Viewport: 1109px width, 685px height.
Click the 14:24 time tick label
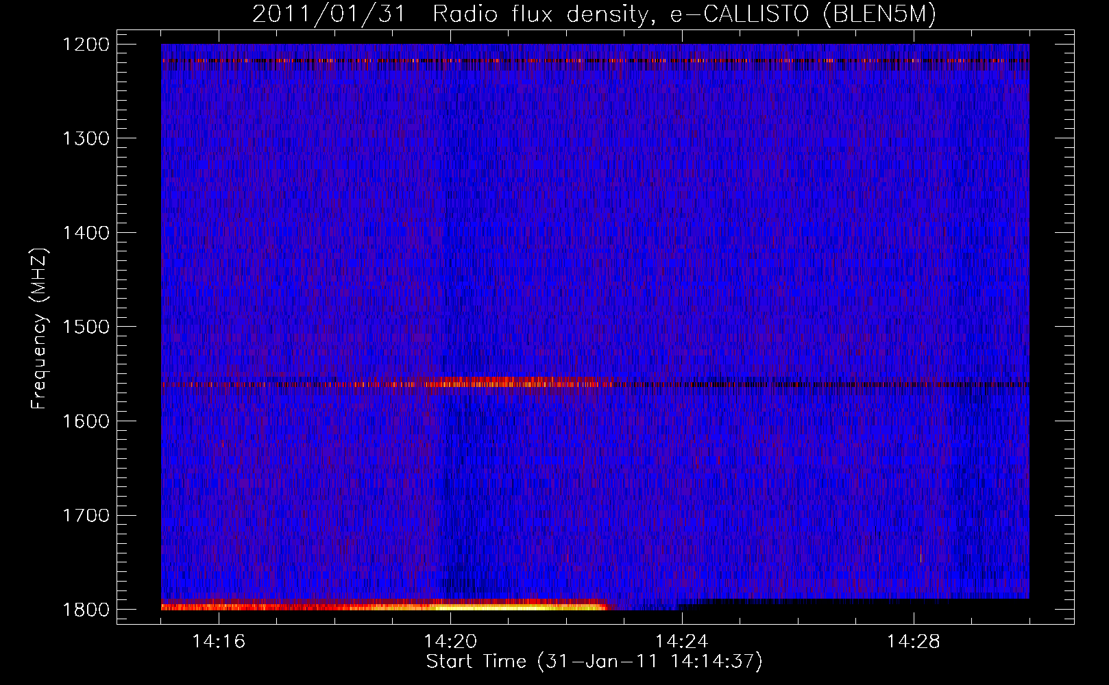coord(682,641)
